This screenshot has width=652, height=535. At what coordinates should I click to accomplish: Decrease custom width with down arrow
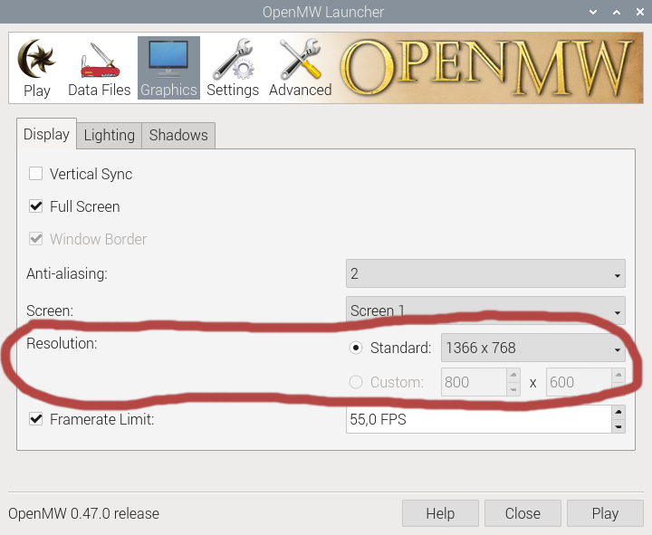pyautogui.click(x=513, y=389)
